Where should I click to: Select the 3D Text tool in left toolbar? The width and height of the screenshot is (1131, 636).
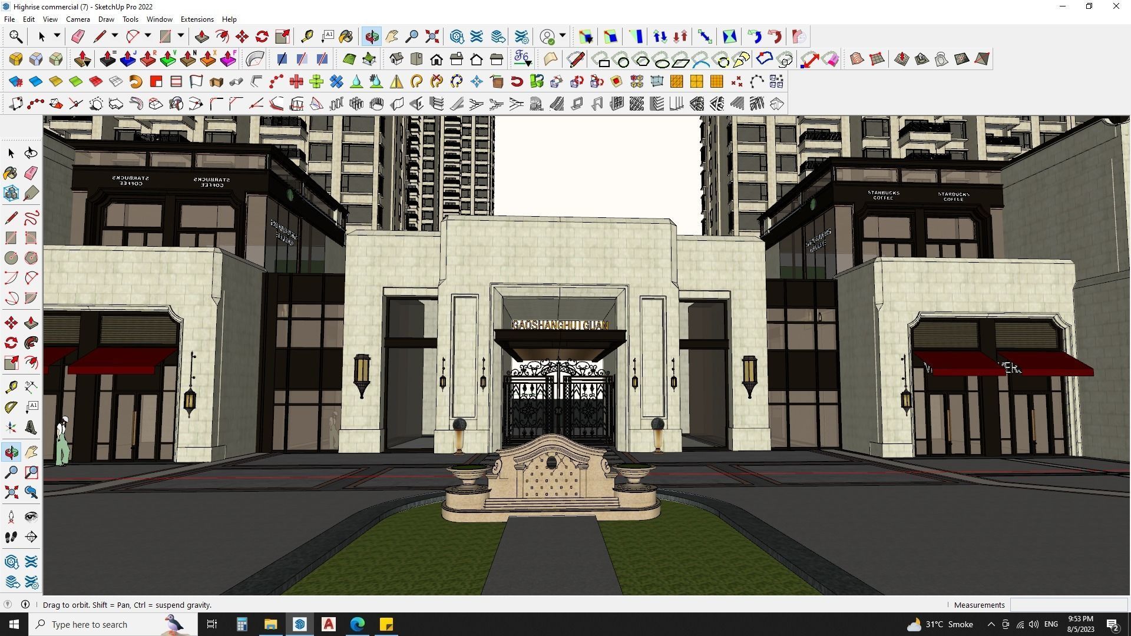31,428
